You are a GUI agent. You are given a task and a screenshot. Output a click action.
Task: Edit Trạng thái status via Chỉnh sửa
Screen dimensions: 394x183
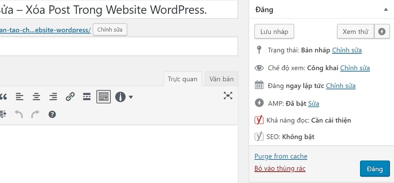pyautogui.click(x=347, y=50)
